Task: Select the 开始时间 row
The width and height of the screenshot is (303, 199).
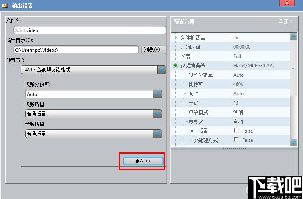Action: point(231,47)
